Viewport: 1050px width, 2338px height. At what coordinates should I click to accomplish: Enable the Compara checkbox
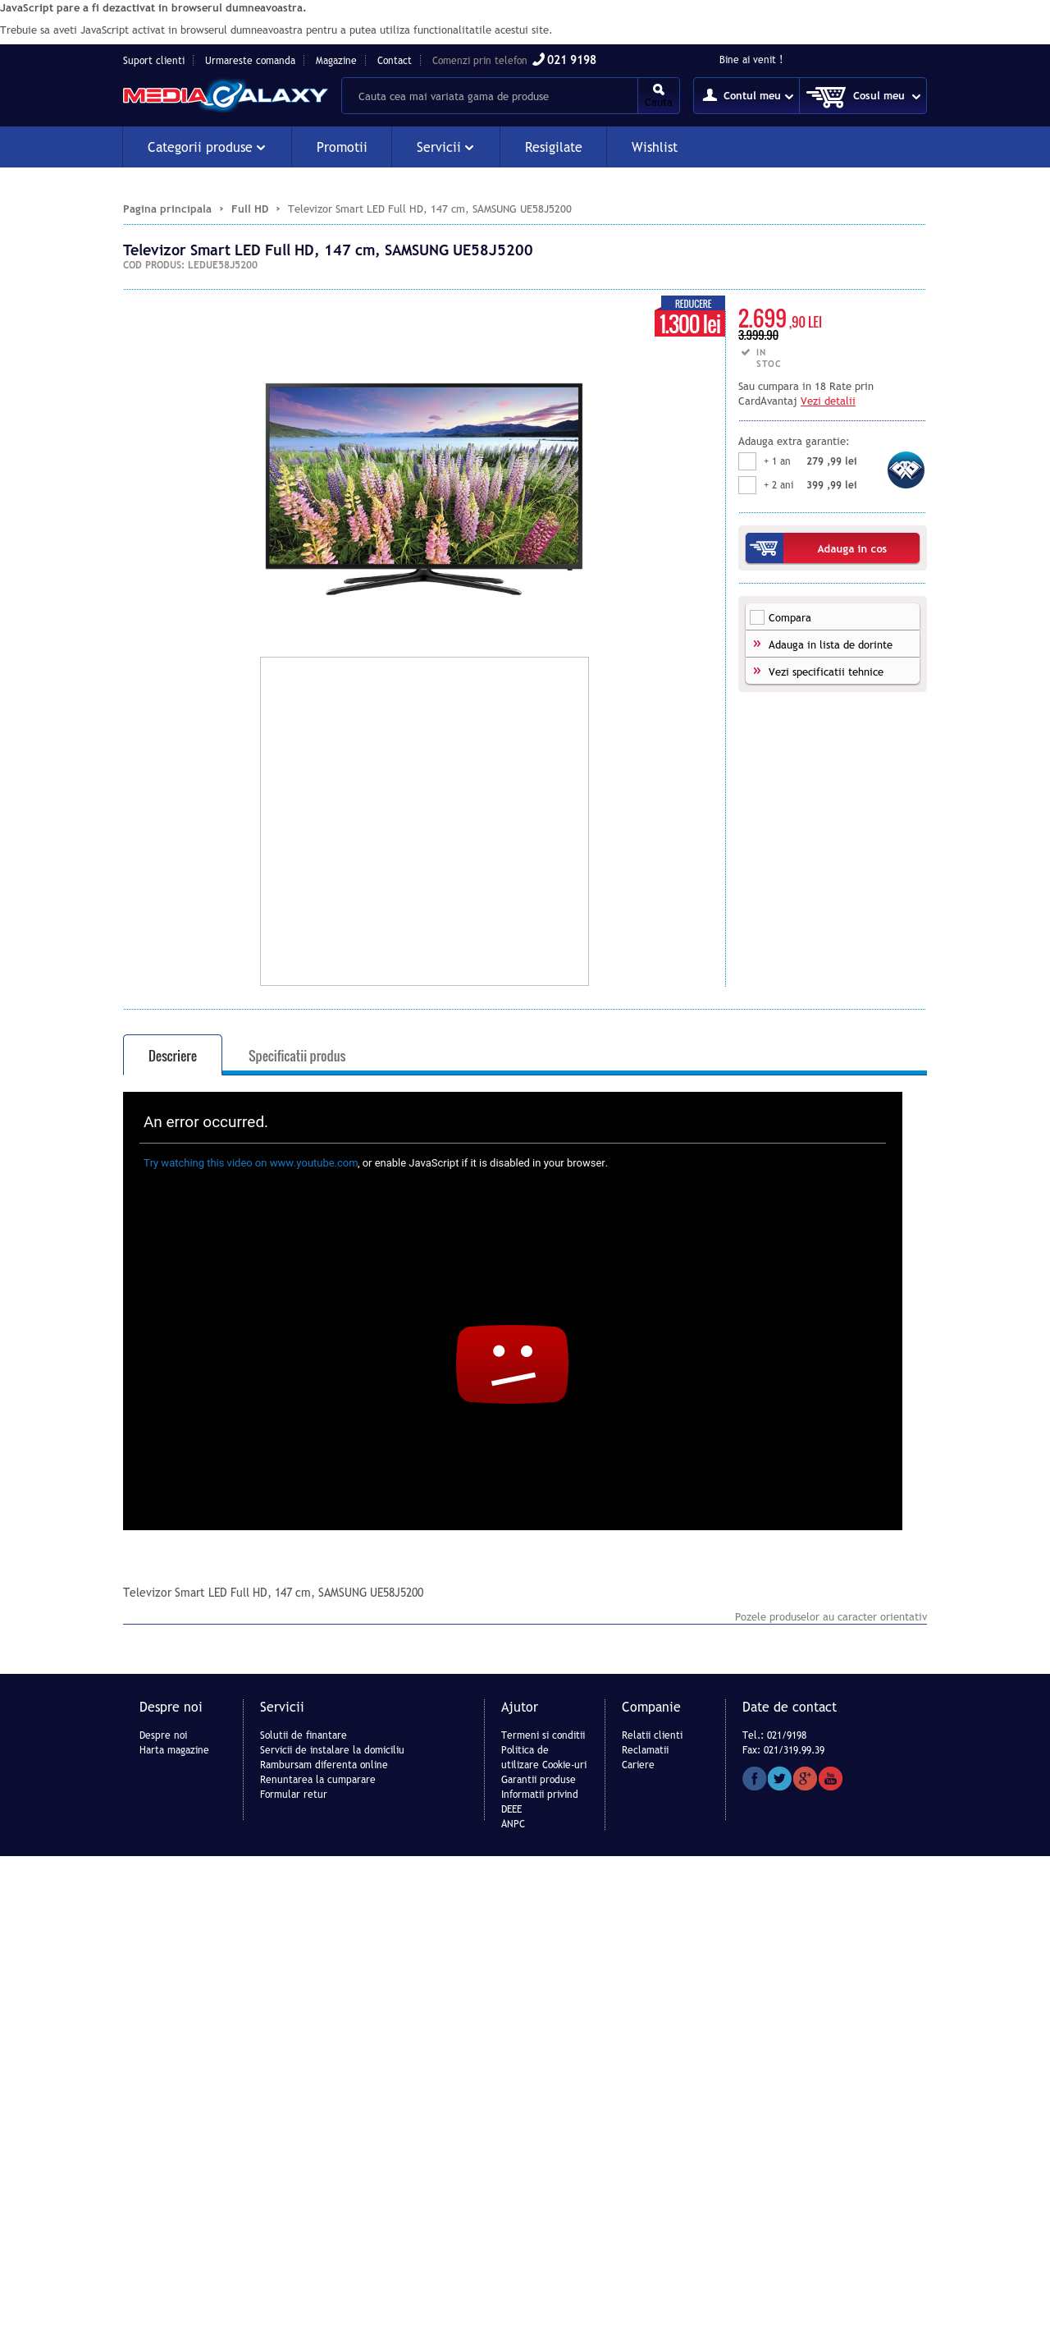757,617
